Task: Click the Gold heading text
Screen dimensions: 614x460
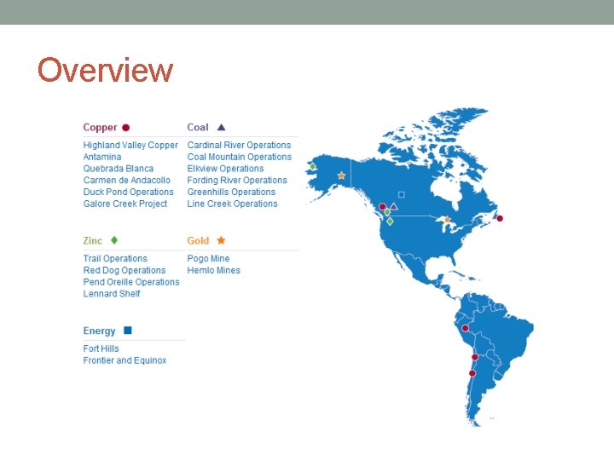Action: (198, 240)
